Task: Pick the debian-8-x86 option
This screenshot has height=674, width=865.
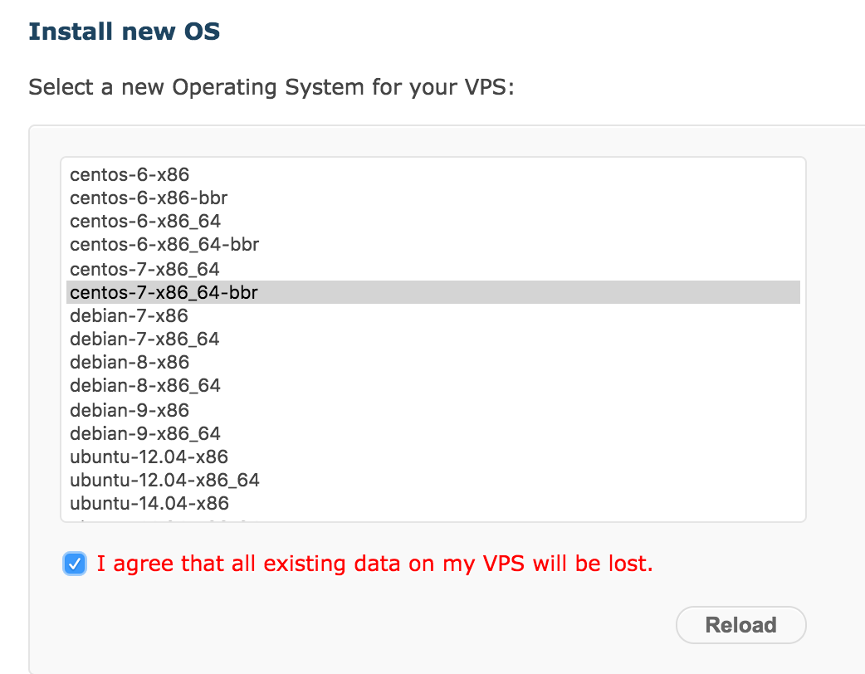Action: (x=130, y=363)
